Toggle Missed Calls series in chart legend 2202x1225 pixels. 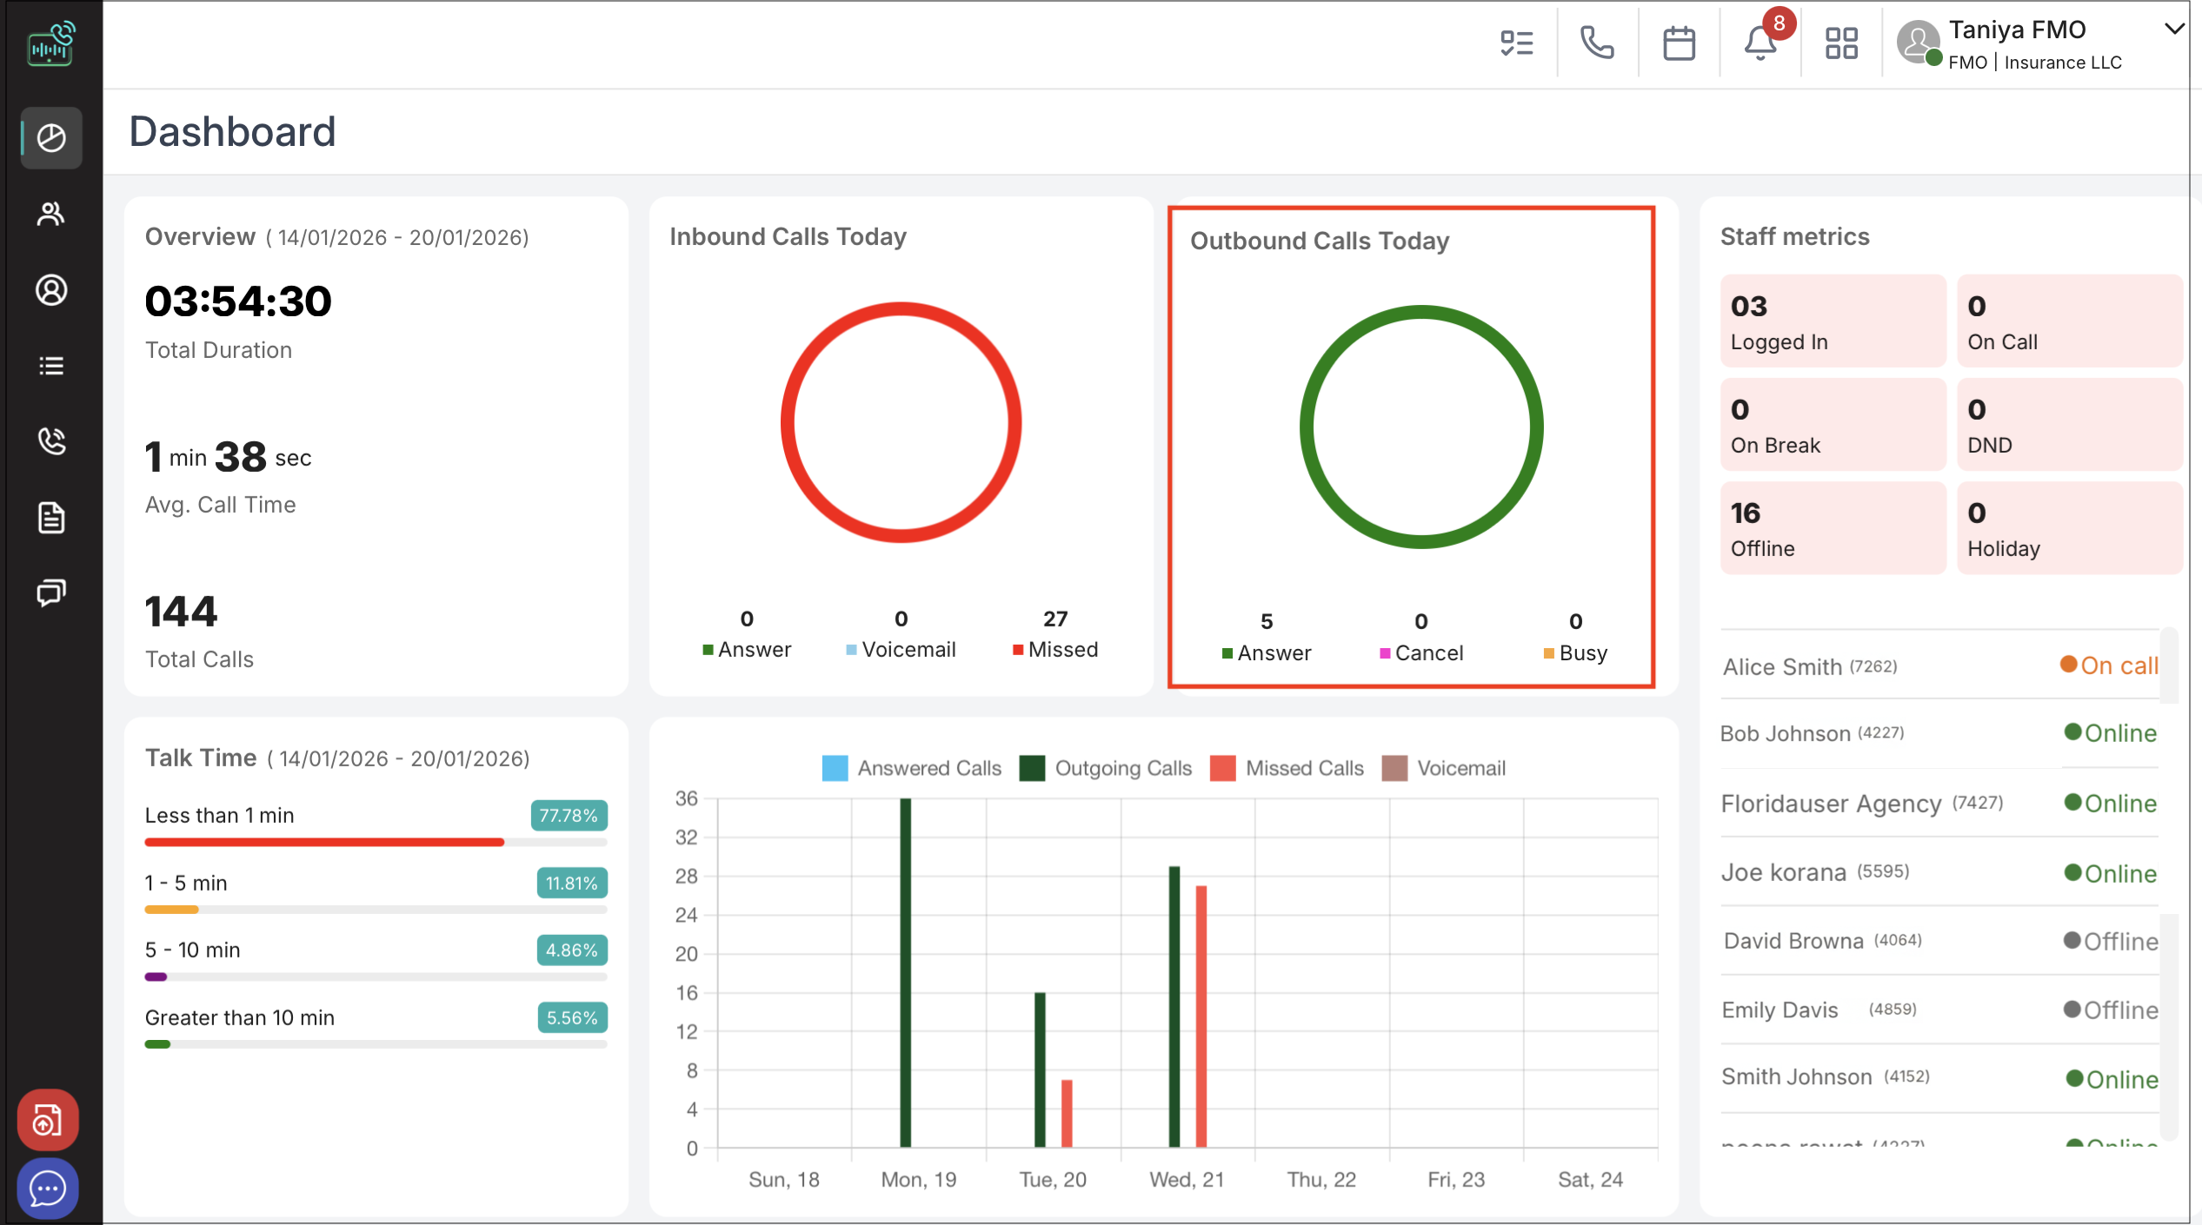pyautogui.click(x=1304, y=768)
